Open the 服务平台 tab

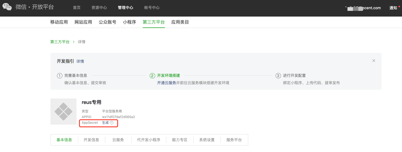tap(234, 140)
